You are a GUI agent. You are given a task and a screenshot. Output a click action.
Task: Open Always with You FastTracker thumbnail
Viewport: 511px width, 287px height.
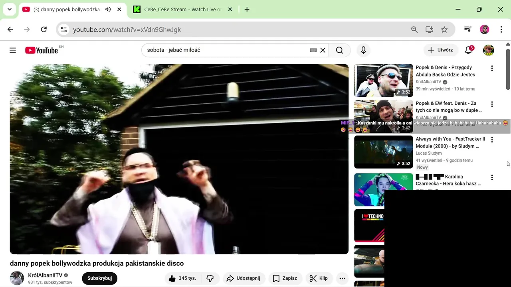384,152
